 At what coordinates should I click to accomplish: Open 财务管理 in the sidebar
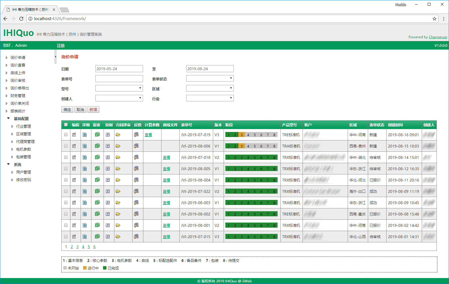point(18,96)
